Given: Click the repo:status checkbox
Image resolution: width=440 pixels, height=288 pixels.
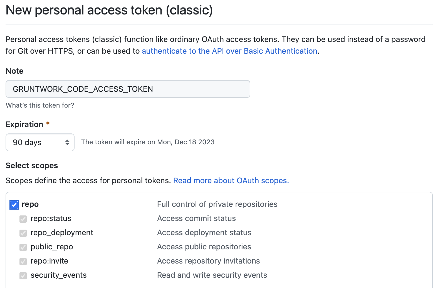Looking at the screenshot, I should 23,219.
